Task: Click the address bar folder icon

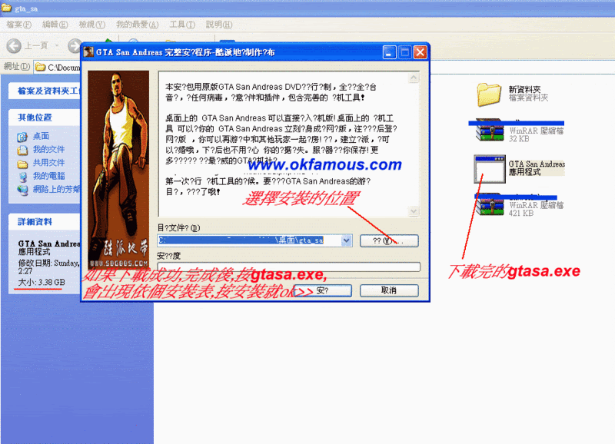Action: pyautogui.click(x=40, y=67)
